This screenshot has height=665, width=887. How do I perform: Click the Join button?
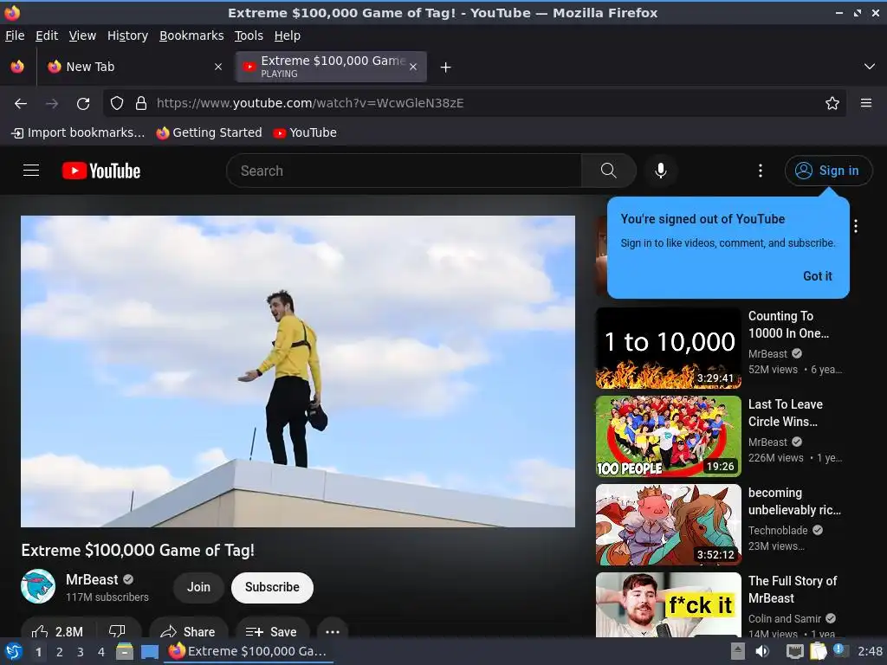click(198, 588)
